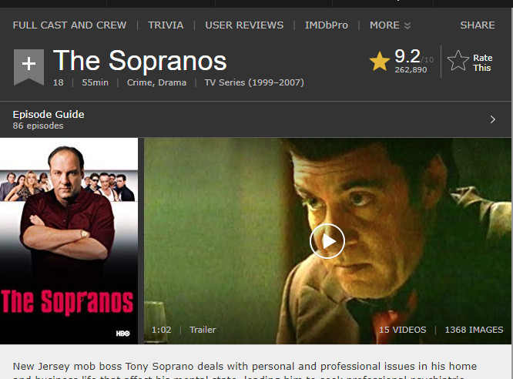Play the trailer video

pos(327,242)
